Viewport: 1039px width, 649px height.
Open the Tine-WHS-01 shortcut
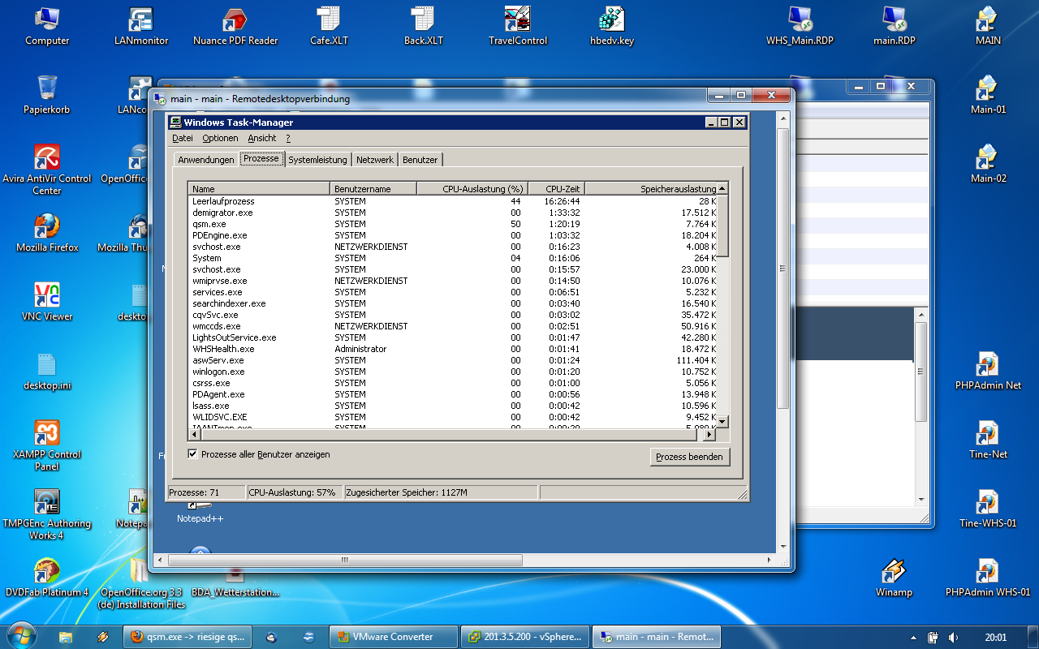point(988,509)
